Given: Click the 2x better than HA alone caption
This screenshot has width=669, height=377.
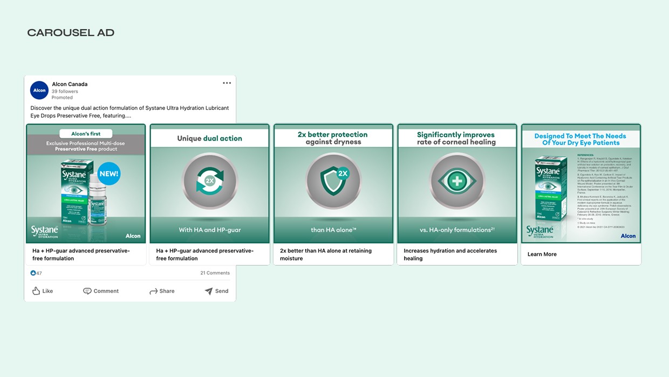Looking at the screenshot, I should (x=326, y=254).
